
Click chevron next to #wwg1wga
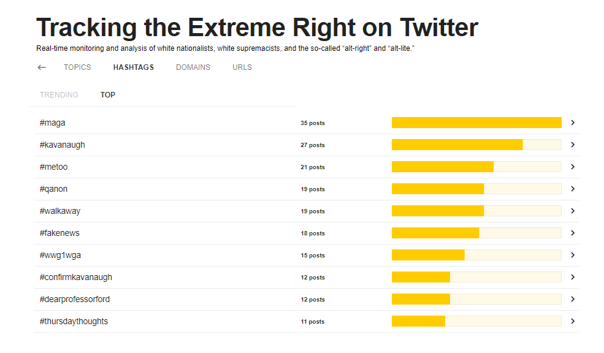tap(573, 255)
